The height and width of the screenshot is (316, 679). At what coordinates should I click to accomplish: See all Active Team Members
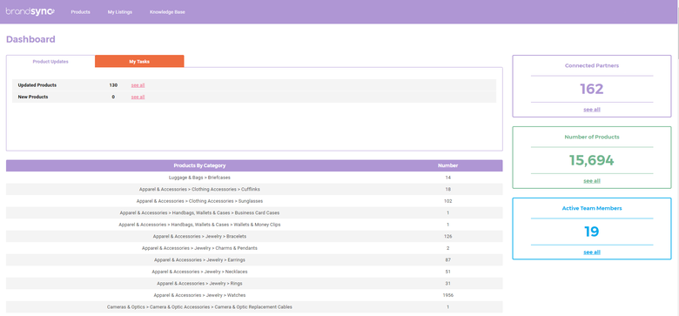(592, 252)
